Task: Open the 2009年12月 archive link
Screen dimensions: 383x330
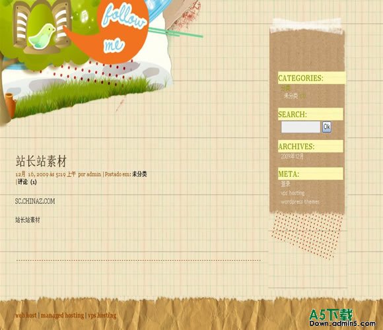Action: point(293,156)
